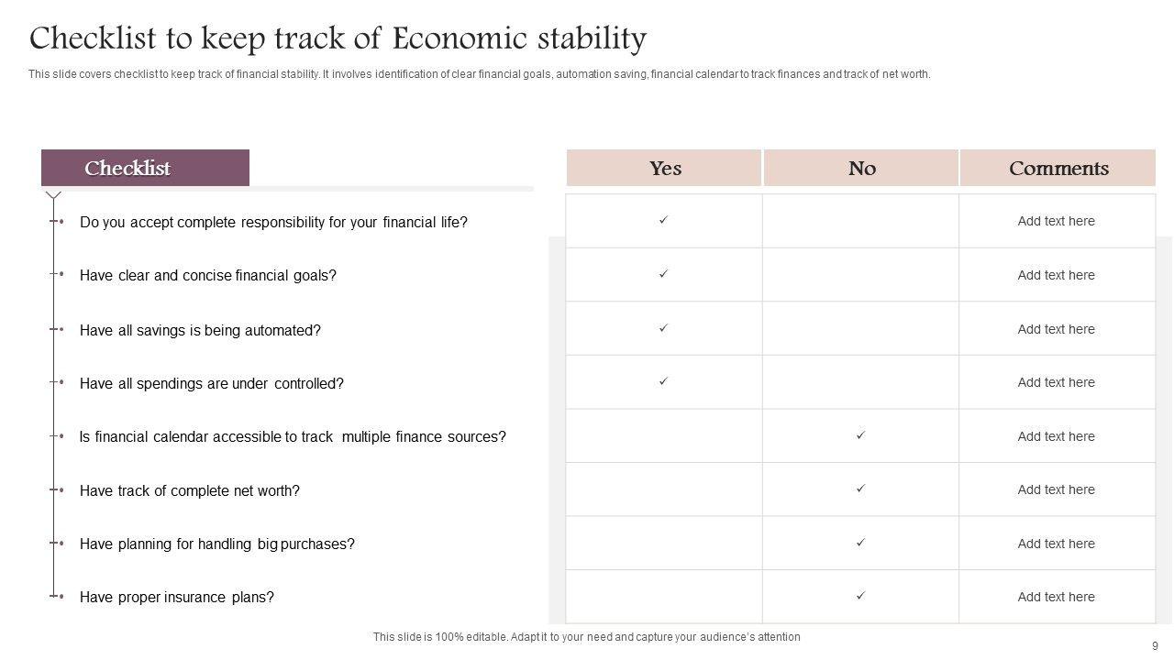Click the Yes checkmark for spendings controlled row

pos(663,380)
